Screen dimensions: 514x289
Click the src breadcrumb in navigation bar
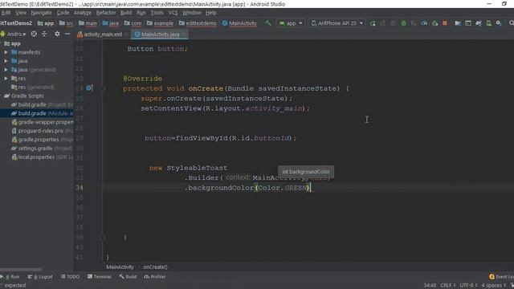pos(66,23)
